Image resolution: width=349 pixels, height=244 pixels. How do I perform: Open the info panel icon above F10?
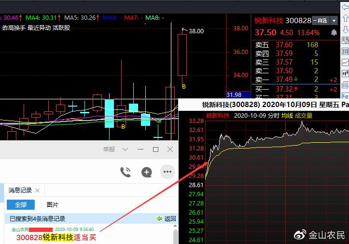pos(345,85)
